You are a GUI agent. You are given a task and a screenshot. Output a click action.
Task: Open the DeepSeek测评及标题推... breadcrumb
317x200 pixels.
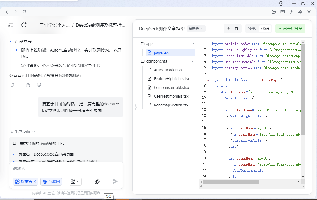click(x=100, y=25)
